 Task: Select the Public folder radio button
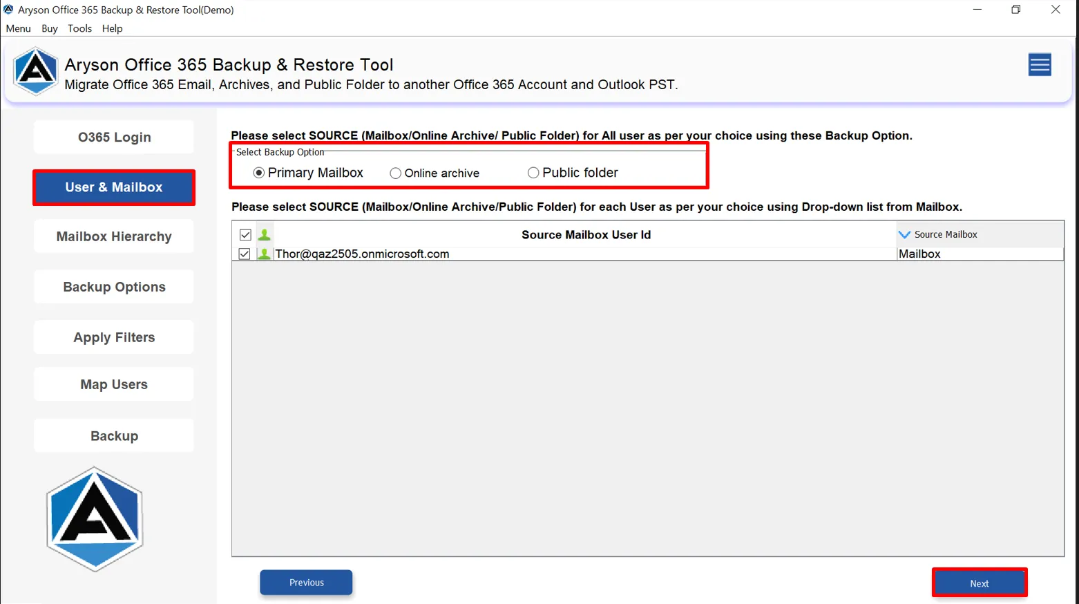533,173
